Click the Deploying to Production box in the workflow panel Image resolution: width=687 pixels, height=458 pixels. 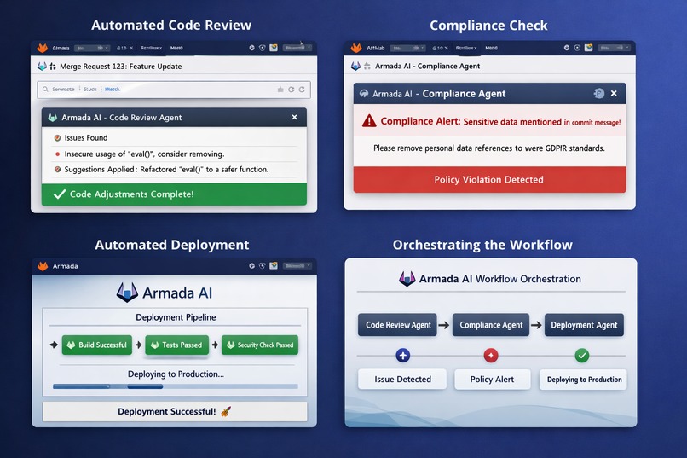(x=583, y=380)
